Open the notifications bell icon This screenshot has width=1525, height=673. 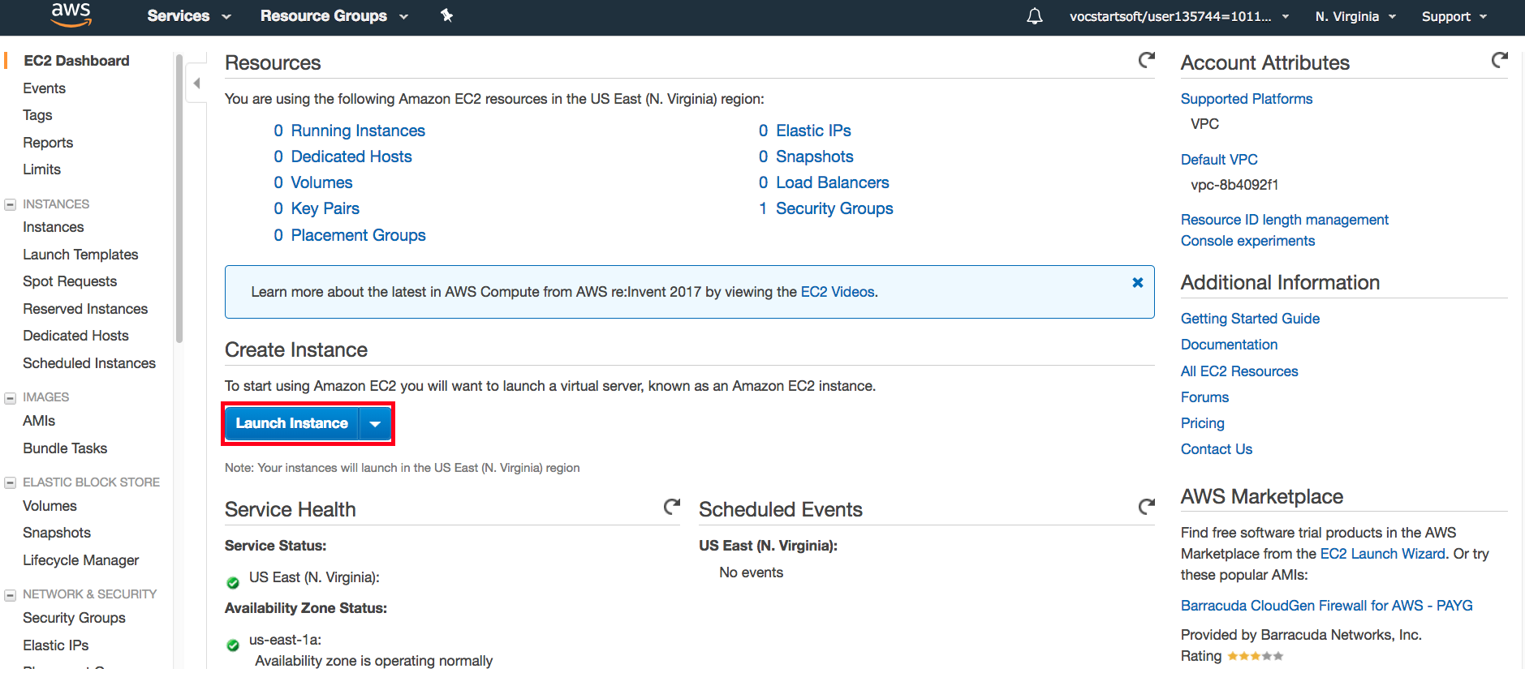tap(1034, 16)
